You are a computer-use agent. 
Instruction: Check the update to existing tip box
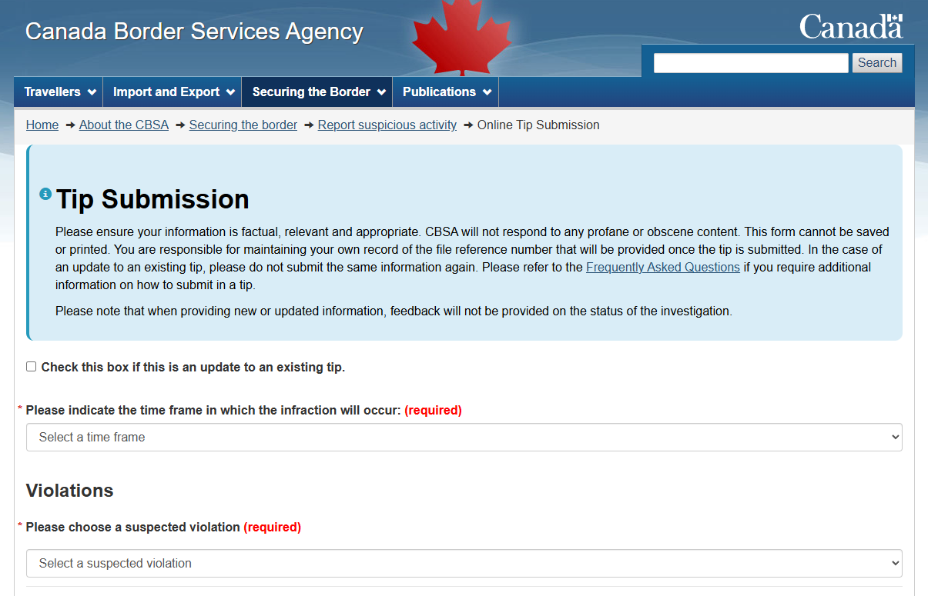coord(32,367)
